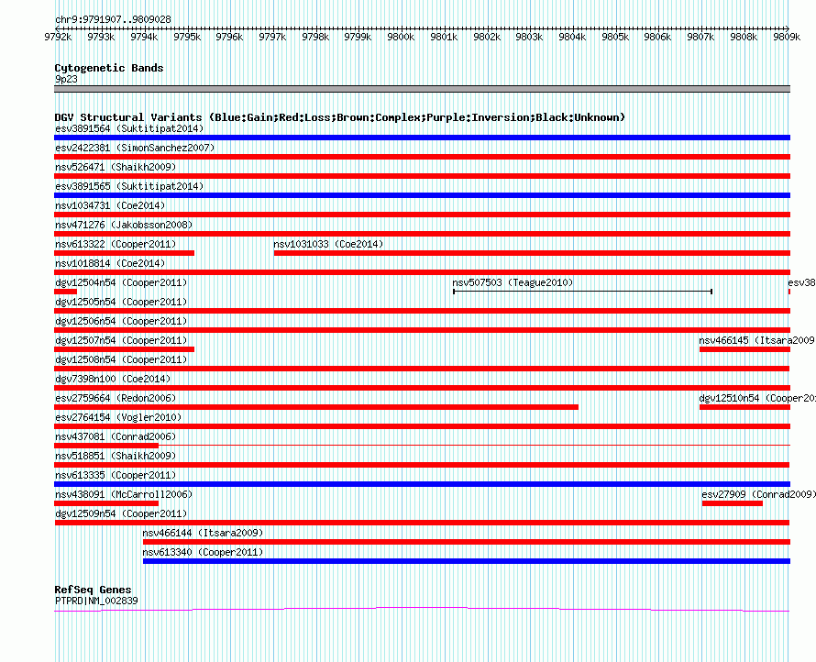Click the short red bar under dgv12504n54
The height and width of the screenshot is (662, 816).
pos(66,292)
